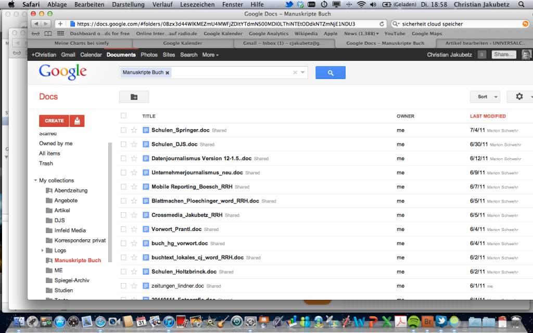Show bookmarks via the open book icon
Screen dimensions: 533x333
pos(48,34)
